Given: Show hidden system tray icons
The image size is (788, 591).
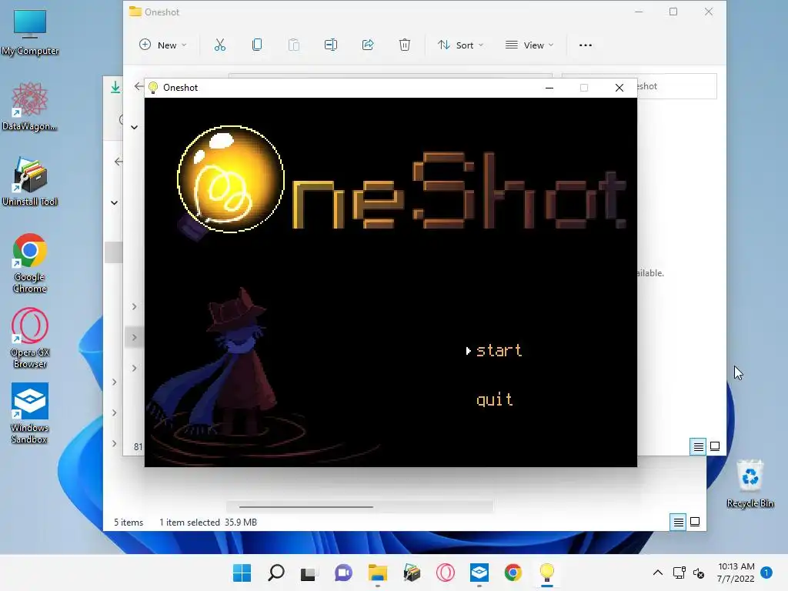Looking at the screenshot, I should 657,573.
